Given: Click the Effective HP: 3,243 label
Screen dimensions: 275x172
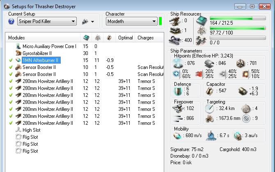Looking at the screenshot, I should 213,56.
